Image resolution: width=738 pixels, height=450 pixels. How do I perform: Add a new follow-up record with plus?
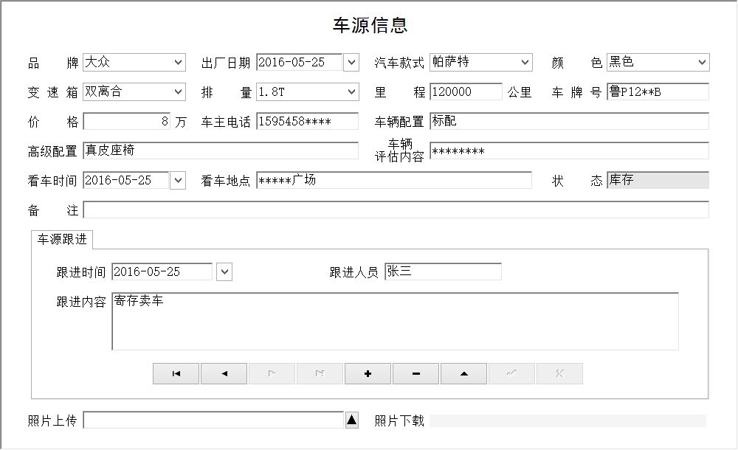[368, 374]
